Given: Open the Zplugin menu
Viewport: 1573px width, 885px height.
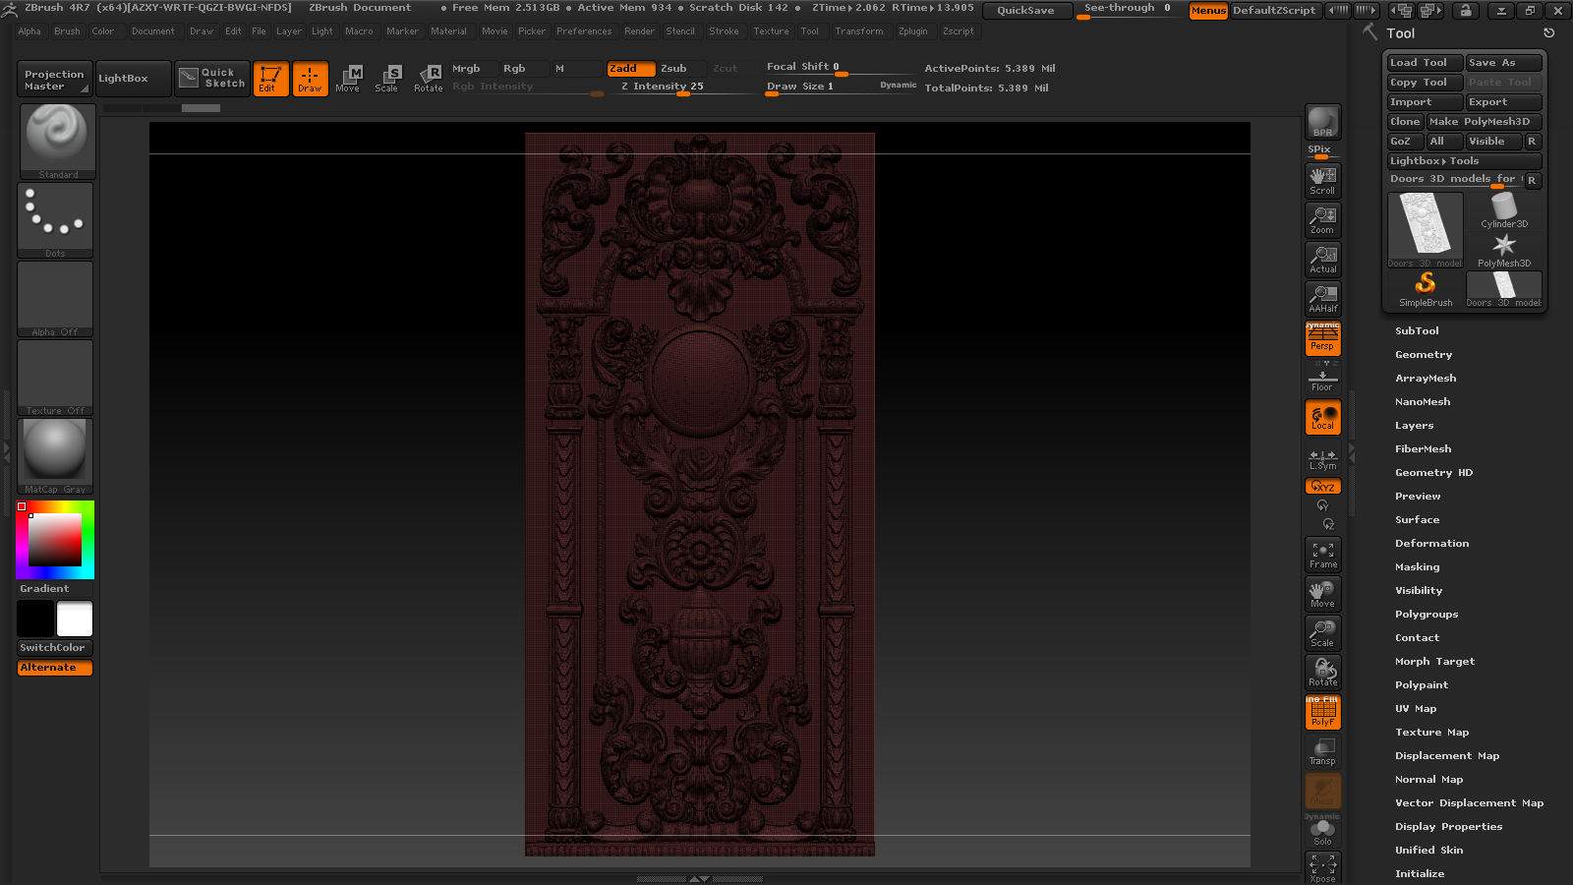Looking at the screenshot, I should 912,31.
